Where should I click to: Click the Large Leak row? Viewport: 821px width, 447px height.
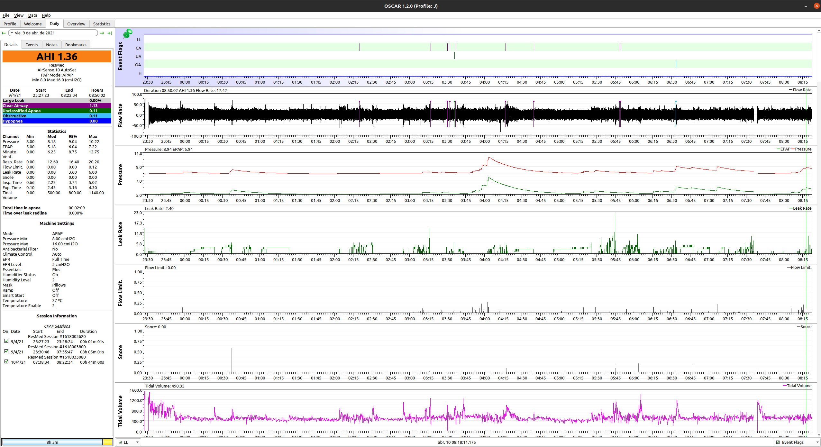pyautogui.click(x=57, y=100)
